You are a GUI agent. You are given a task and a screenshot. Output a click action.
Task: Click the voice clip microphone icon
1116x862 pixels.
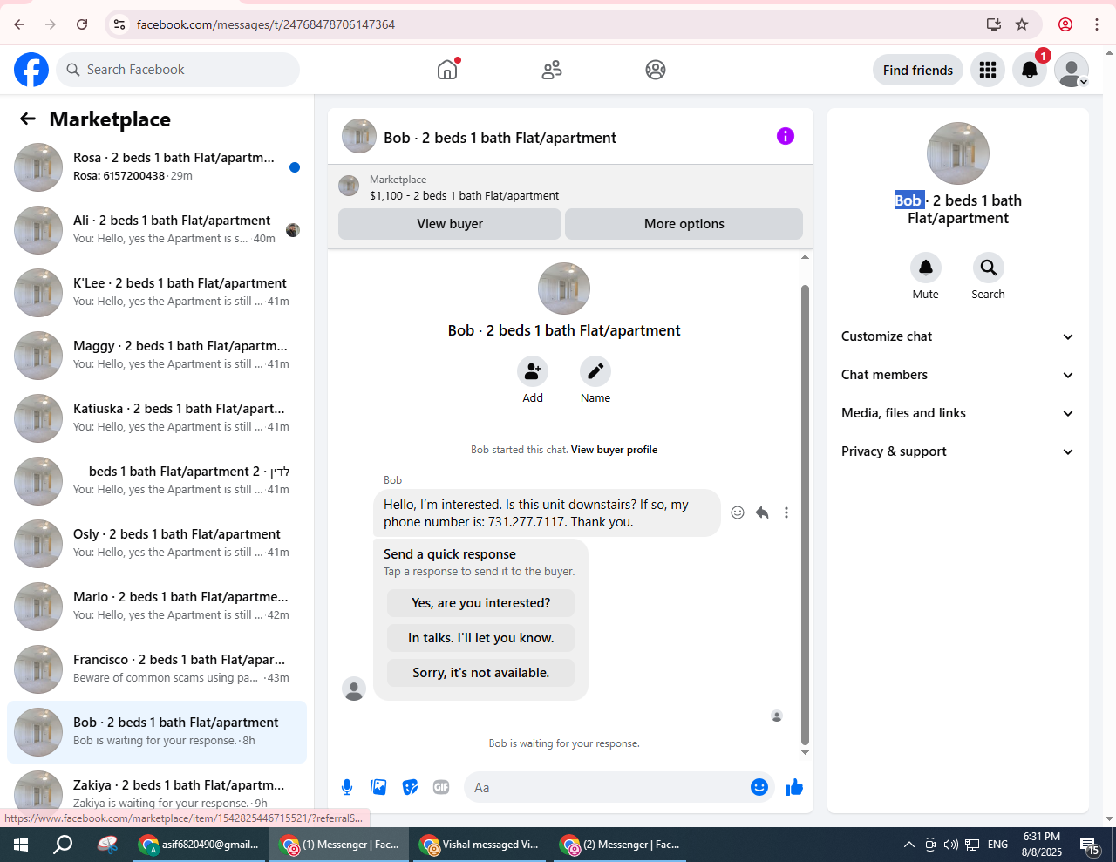[x=347, y=788]
